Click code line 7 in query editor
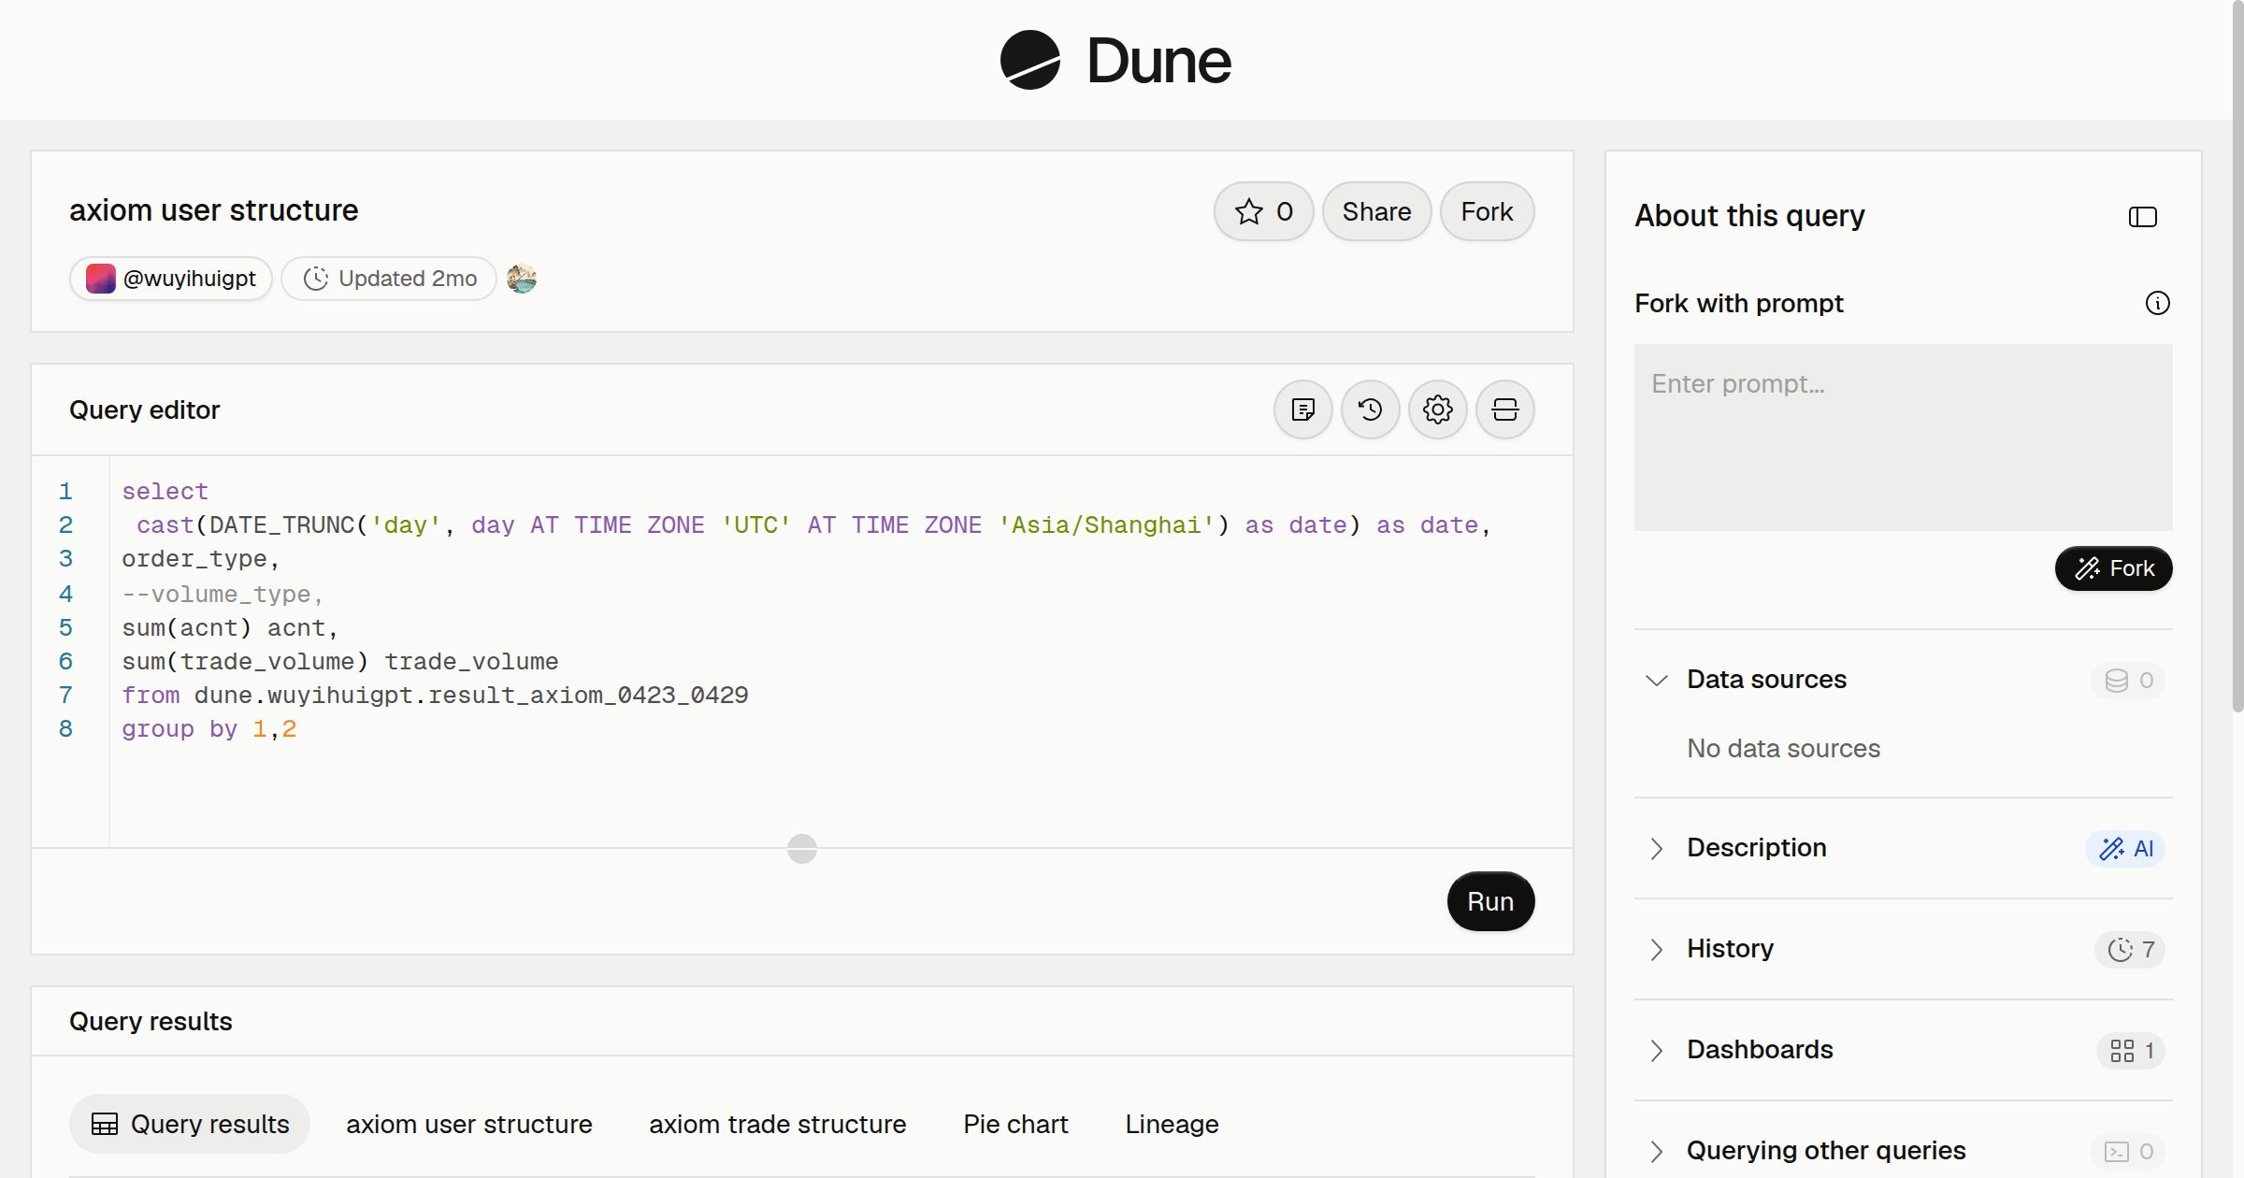 [x=435, y=696]
